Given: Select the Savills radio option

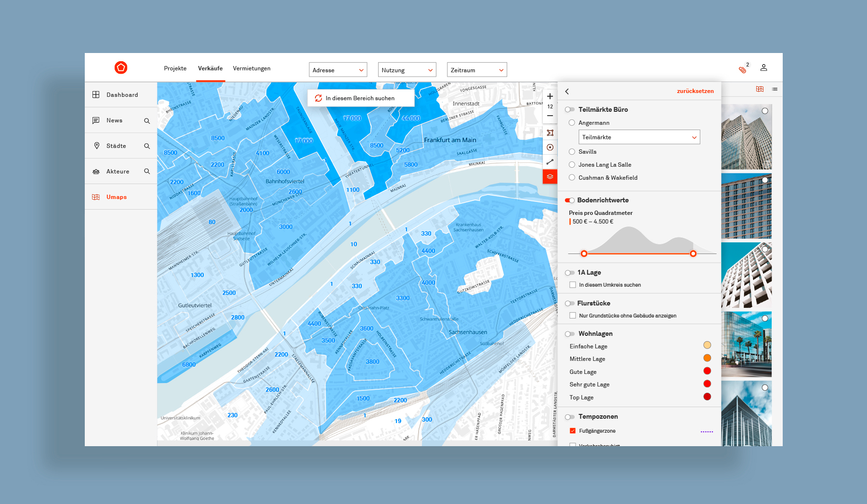Looking at the screenshot, I should pos(572,151).
